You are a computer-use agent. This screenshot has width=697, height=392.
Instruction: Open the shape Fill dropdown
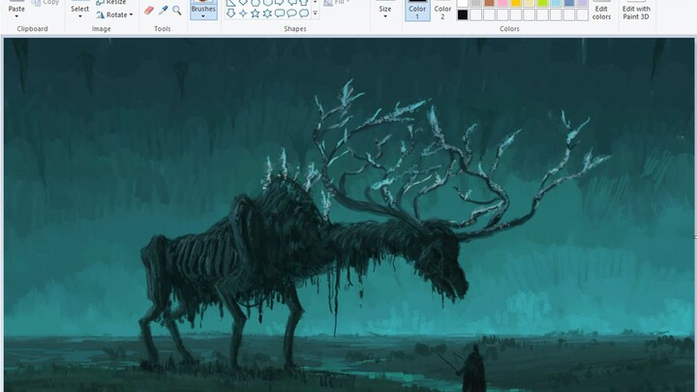click(x=348, y=2)
